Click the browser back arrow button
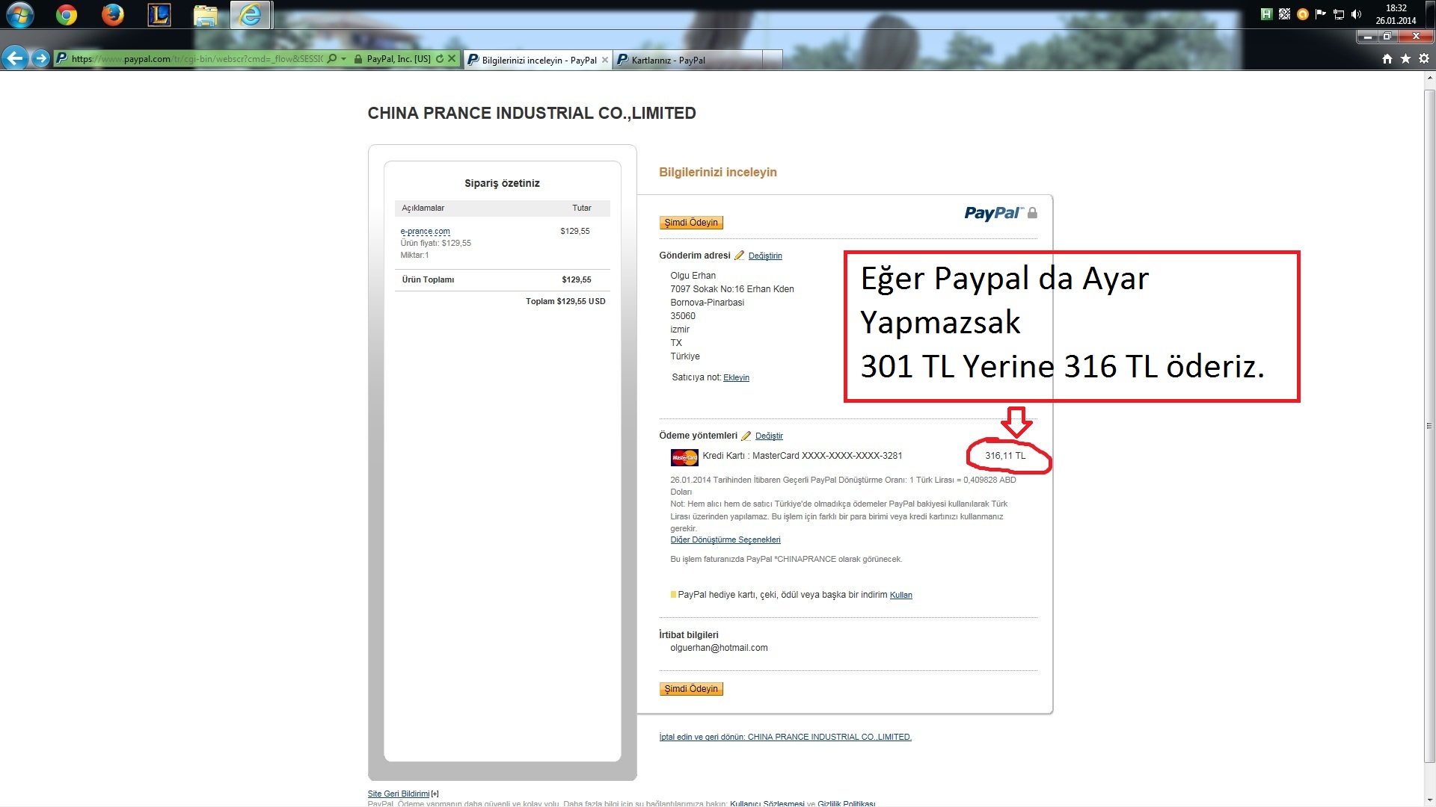 (15, 58)
